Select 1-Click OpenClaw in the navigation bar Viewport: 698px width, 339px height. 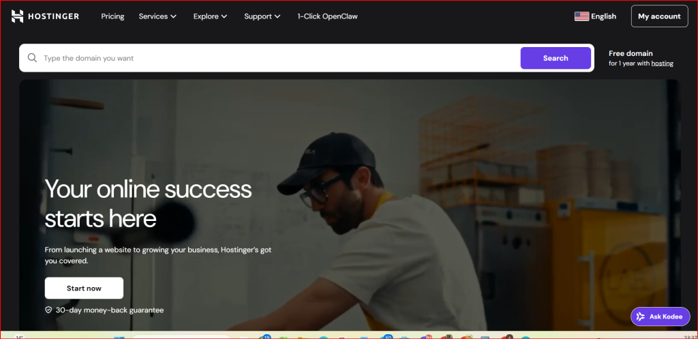[328, 16]
